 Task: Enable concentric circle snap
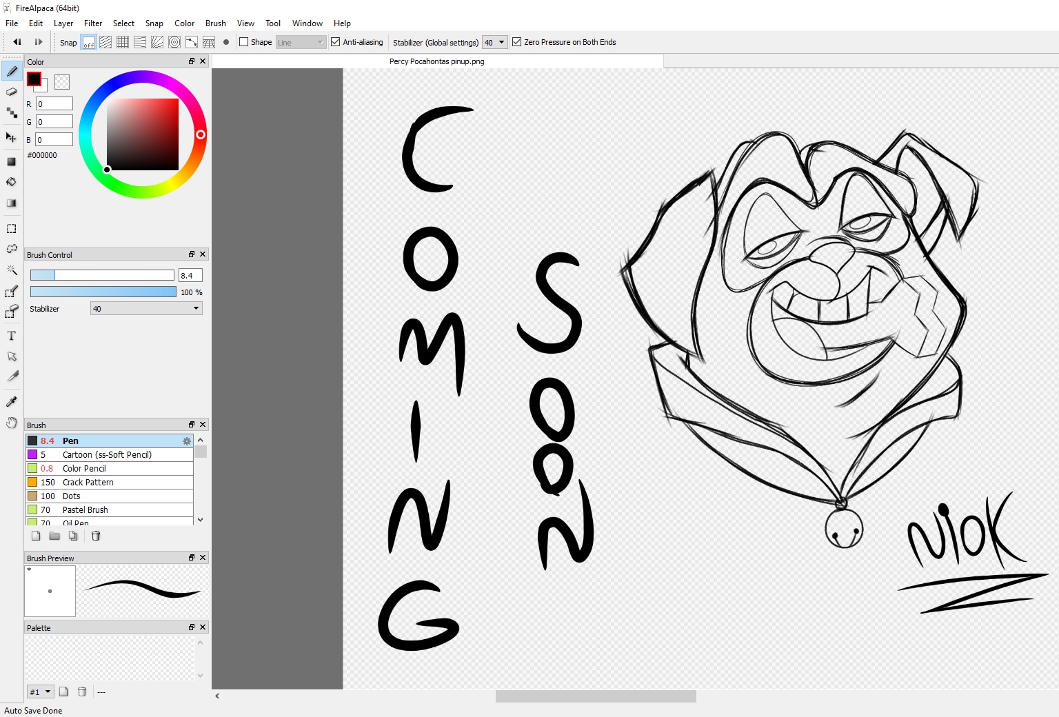tap(174, 42)
